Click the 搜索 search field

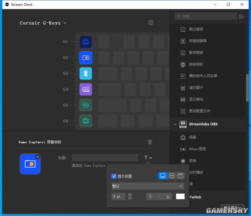coord(206,16)
